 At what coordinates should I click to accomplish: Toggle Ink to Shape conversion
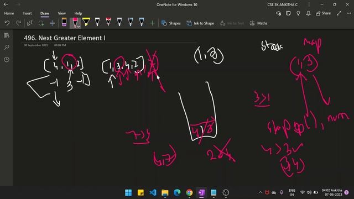(200, 23)
